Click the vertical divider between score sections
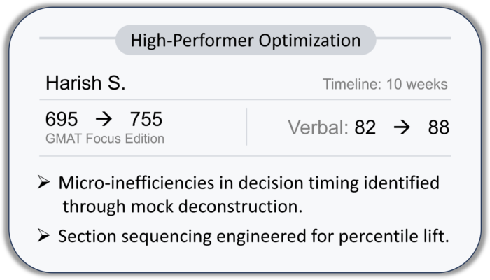The image size is (490, 280). (x=246, y=127)
